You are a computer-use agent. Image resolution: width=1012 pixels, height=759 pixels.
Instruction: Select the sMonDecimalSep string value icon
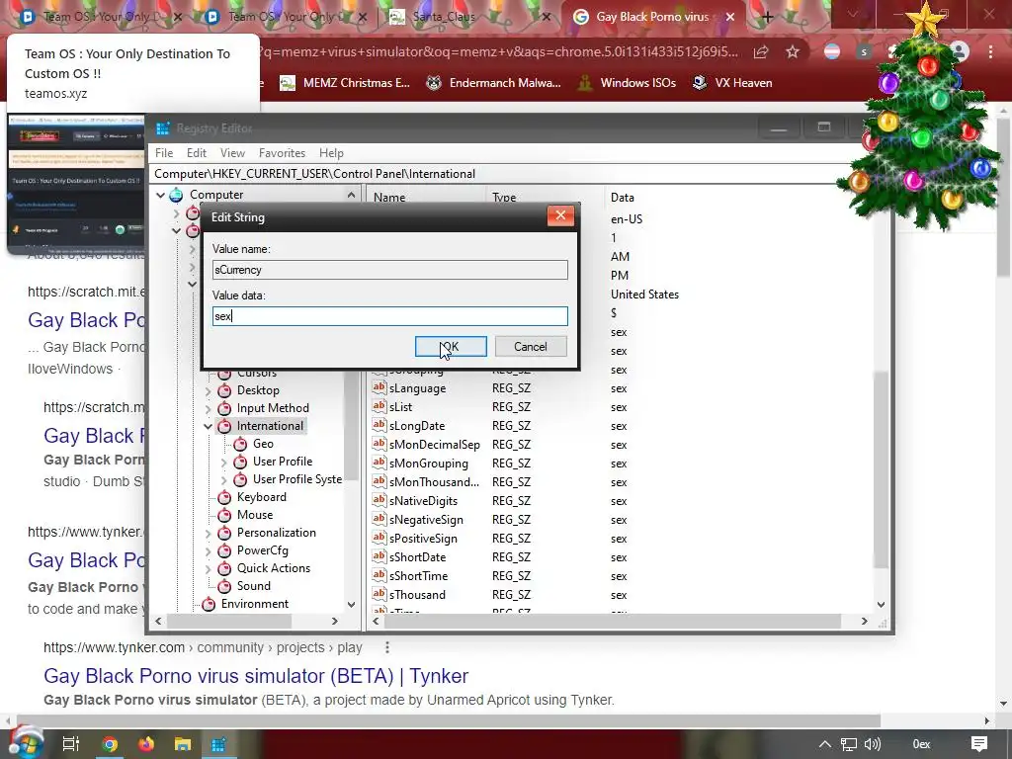coord(379,444)
